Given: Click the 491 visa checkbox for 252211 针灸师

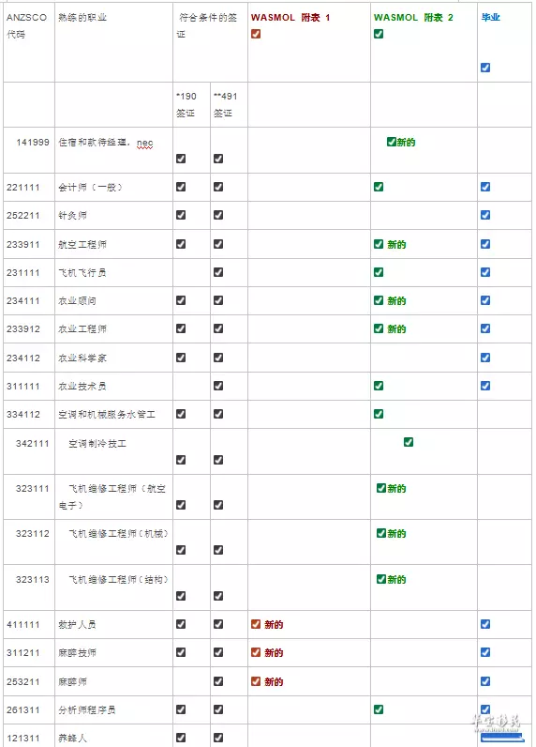Looking at the screenshot, I should (x=218, y=215).
